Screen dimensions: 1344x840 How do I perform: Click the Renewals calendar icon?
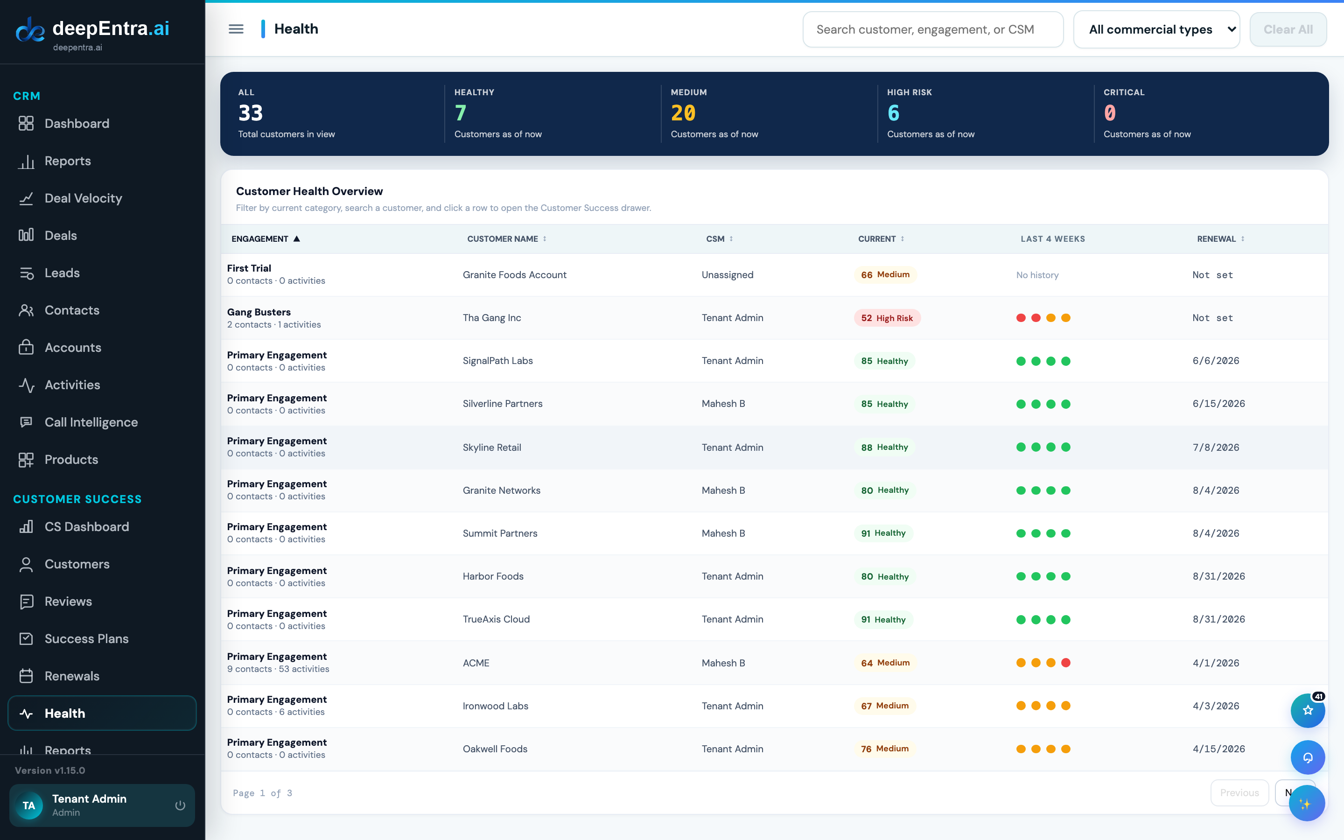click(26, 676)
